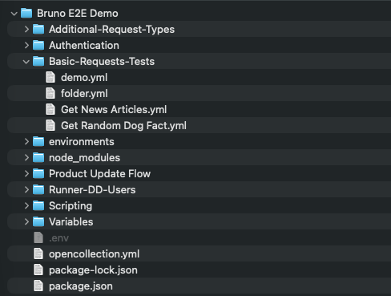Click the opencollection.yml file icon
391x296 pixels.
tap(38, 253)
